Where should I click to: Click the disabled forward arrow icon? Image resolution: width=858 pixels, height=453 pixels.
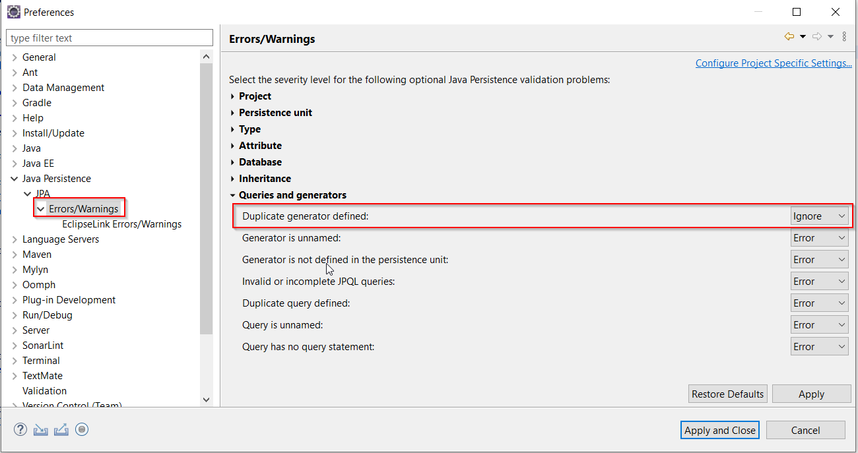click(816, 36)
